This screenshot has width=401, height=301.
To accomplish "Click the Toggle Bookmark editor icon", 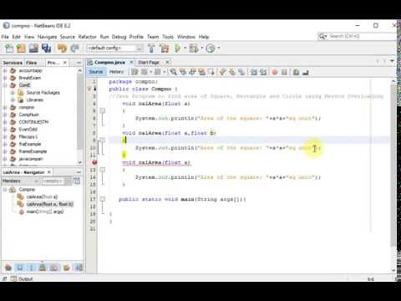I will (241, 72).
